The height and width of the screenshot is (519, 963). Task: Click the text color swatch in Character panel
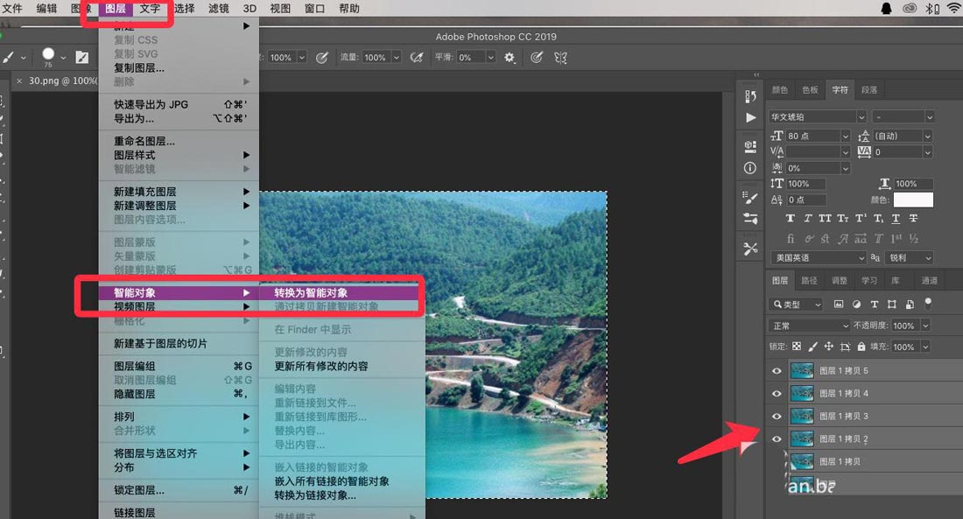(x=913, y=200)
